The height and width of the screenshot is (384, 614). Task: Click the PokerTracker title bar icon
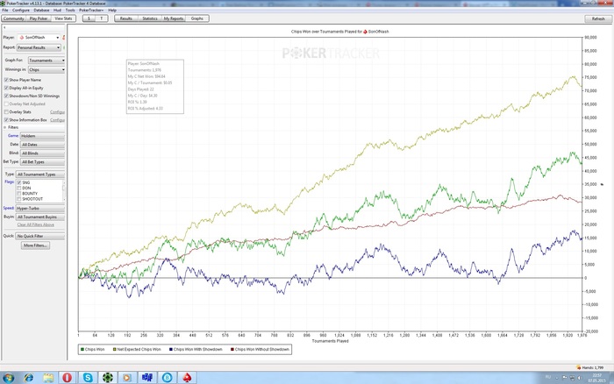click(3, 4)
